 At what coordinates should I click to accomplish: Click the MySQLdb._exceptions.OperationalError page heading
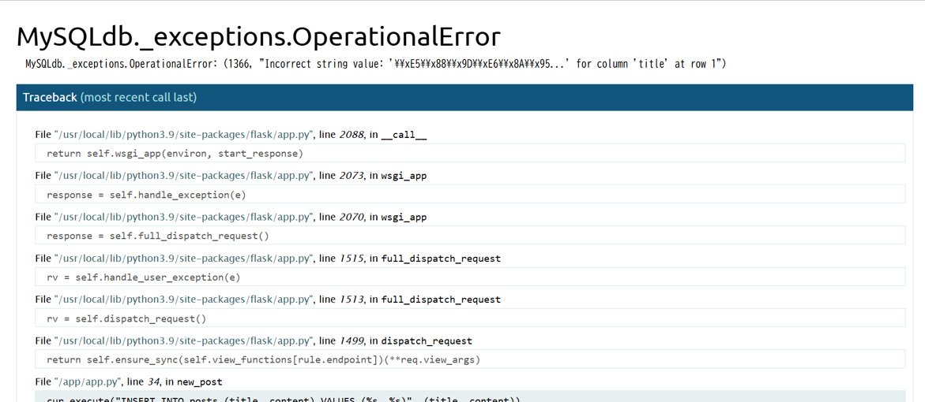coord(258,36)
